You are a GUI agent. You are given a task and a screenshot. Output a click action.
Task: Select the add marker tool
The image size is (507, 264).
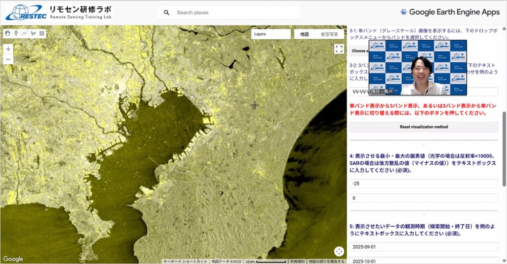click(x=16, y=33)
